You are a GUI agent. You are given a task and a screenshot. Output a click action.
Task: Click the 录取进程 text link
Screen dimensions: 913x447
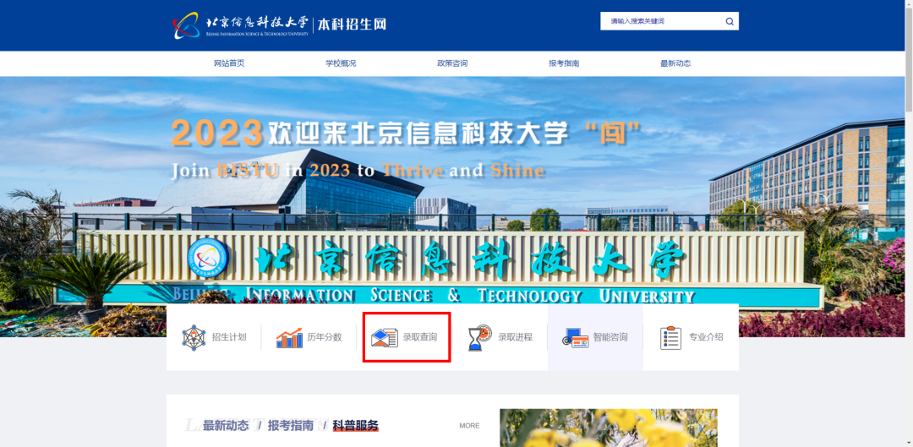[x=516, y=337]
